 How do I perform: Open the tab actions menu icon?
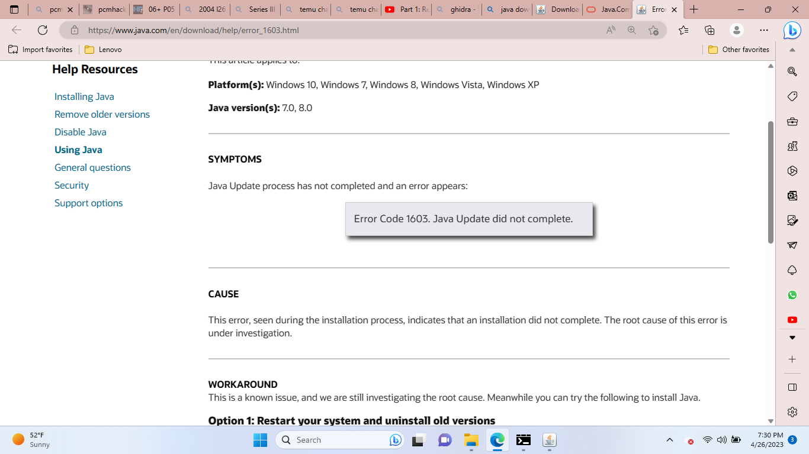coord(14,9)
